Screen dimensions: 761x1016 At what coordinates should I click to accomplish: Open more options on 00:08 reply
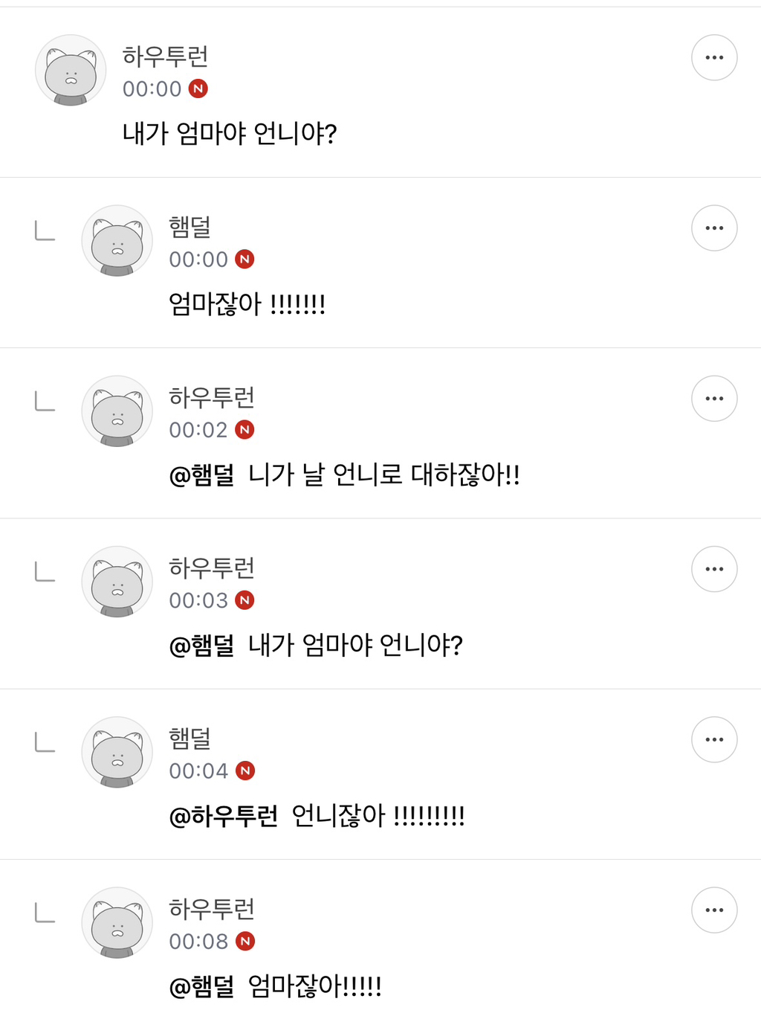coord(714,910)
